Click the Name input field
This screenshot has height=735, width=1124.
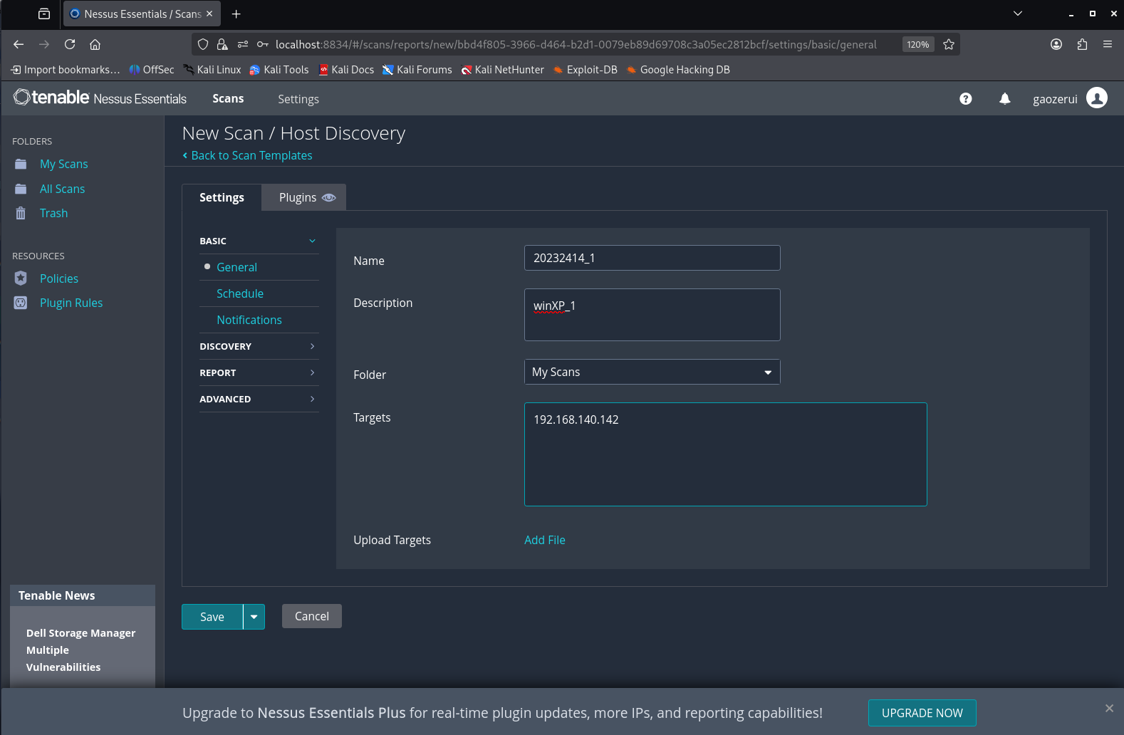coord(652,258)
